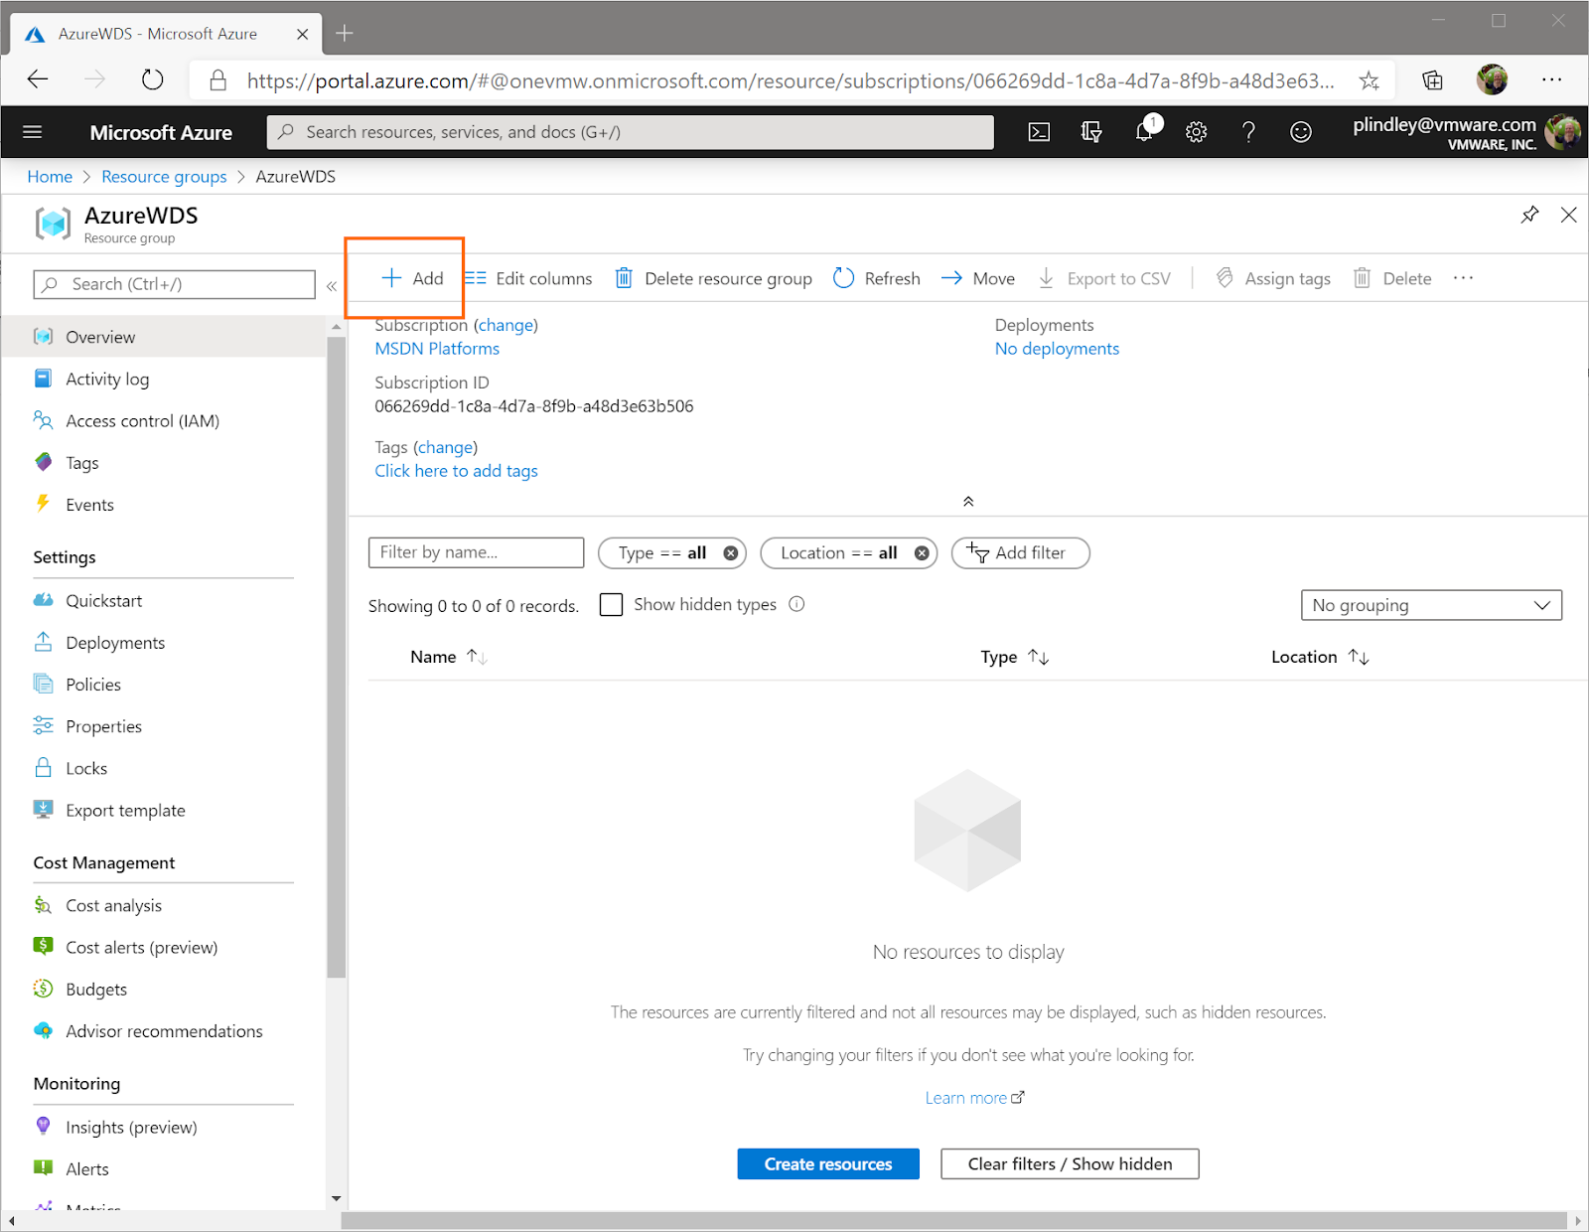This screenshot has height=1232, width=1589.
Task: Click the global Search resources box
Action: pyautogui.click(x=631, y=132)
